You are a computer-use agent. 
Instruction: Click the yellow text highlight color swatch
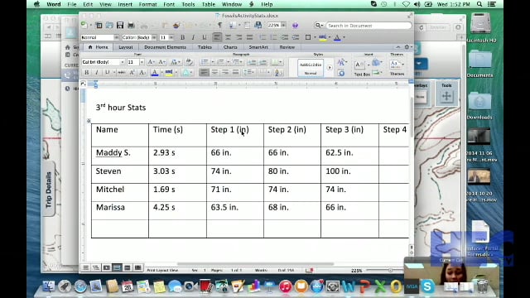point(169,72)
